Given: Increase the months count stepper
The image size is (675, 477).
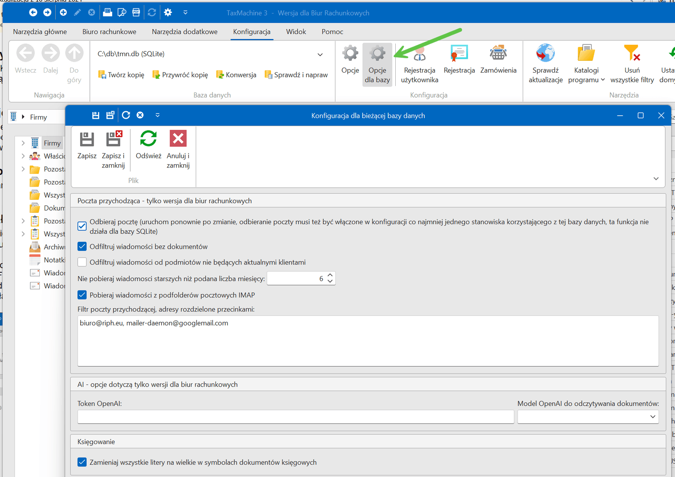Looking at the screenshot, I should coord(330,275).
